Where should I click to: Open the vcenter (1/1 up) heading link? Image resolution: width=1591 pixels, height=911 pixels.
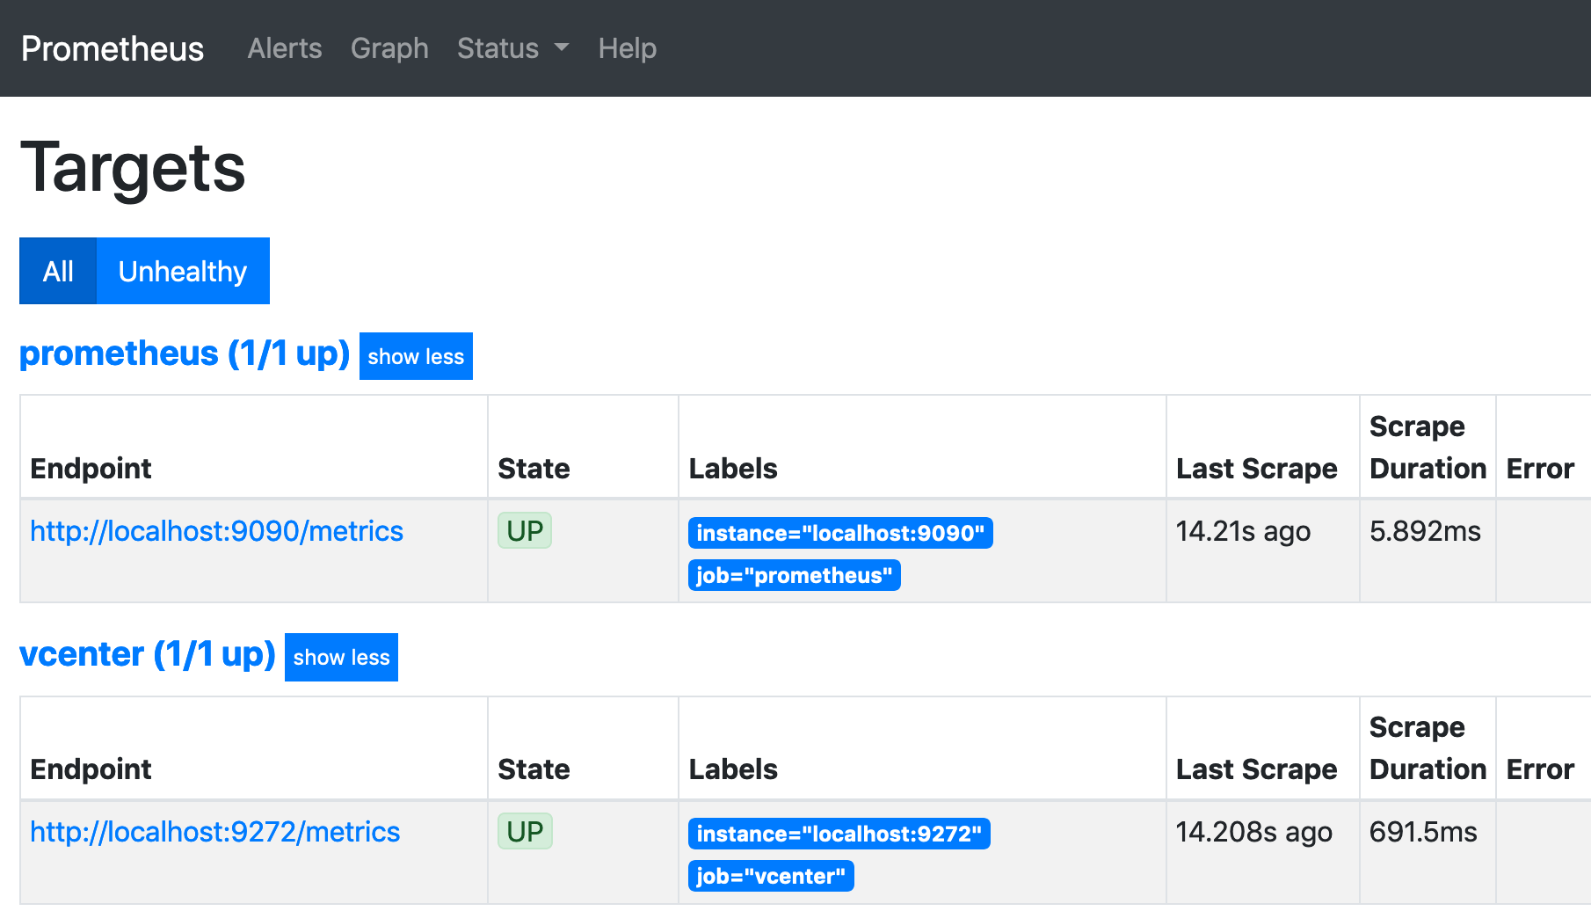(148, 654)
